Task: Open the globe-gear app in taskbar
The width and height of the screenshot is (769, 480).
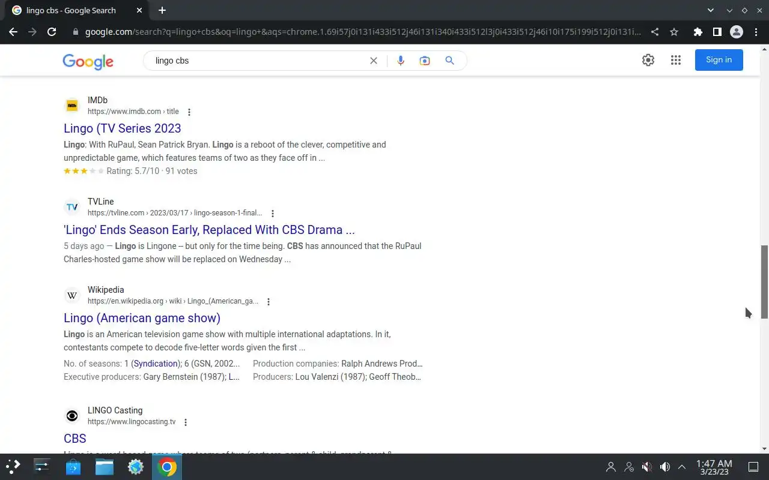Action: point(136,467)
